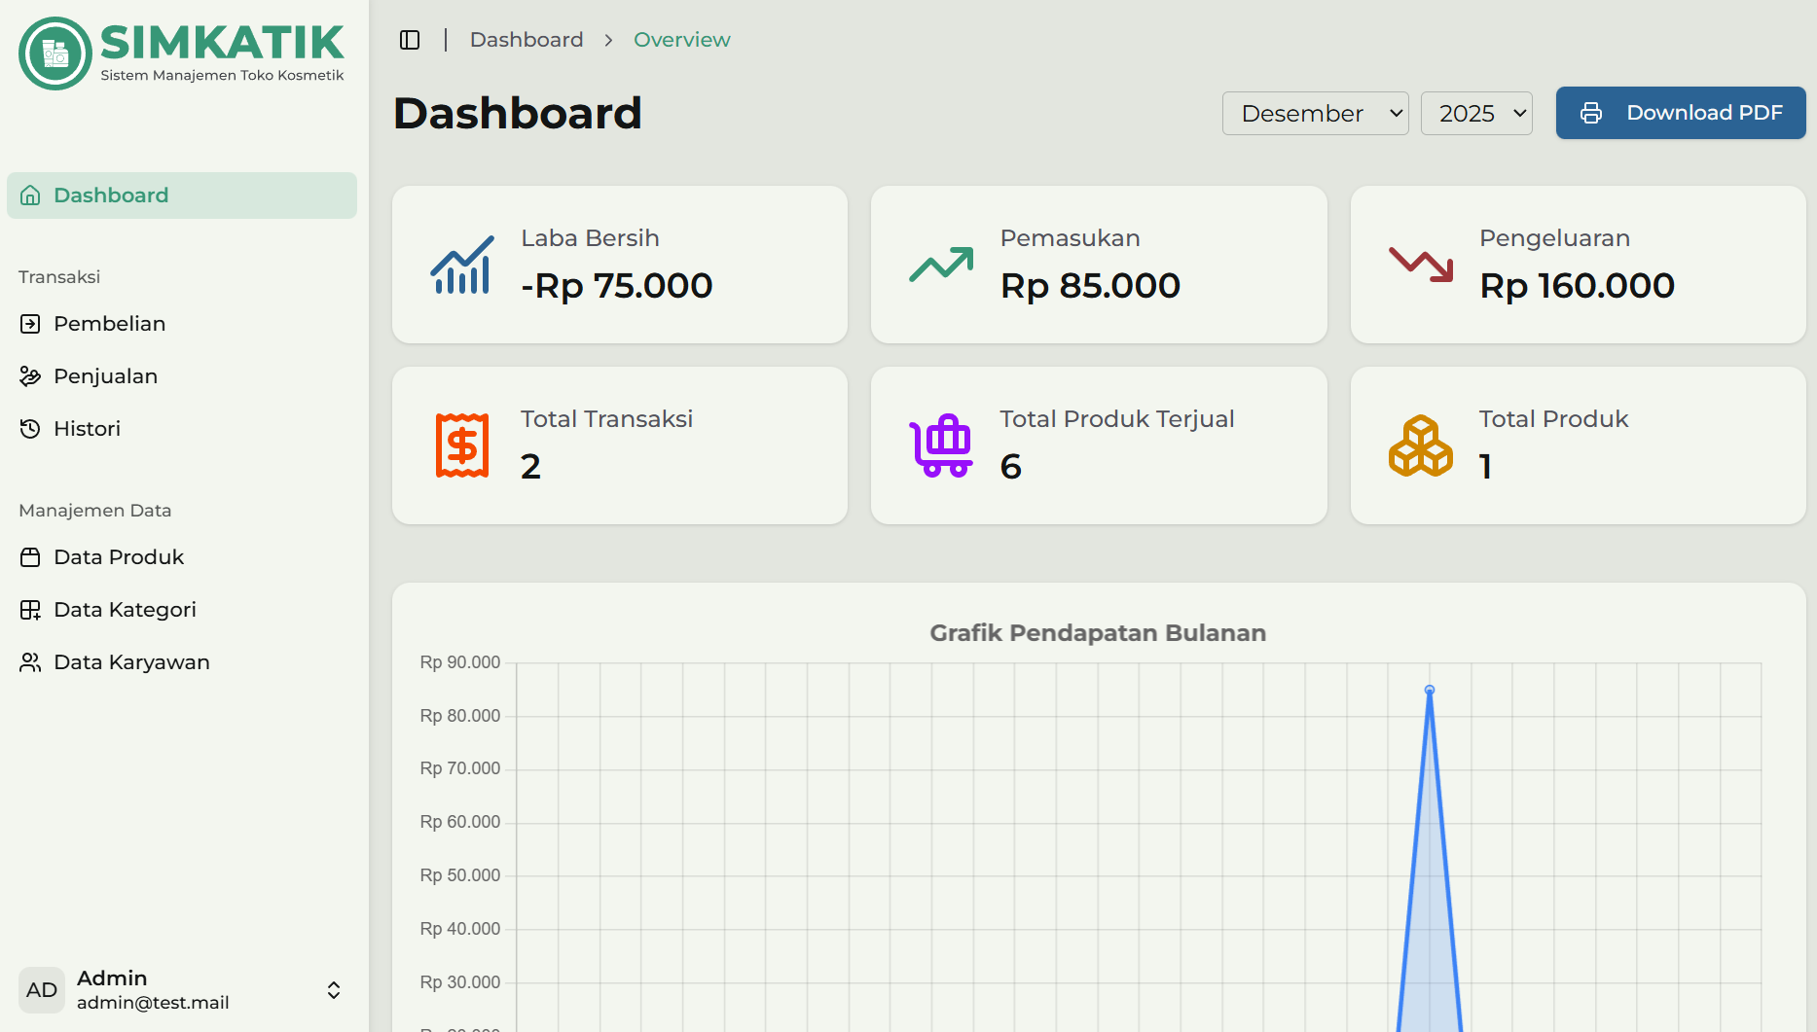Click the Rp 90.000 axis label
The image size is (1817, 1032).
460,662
